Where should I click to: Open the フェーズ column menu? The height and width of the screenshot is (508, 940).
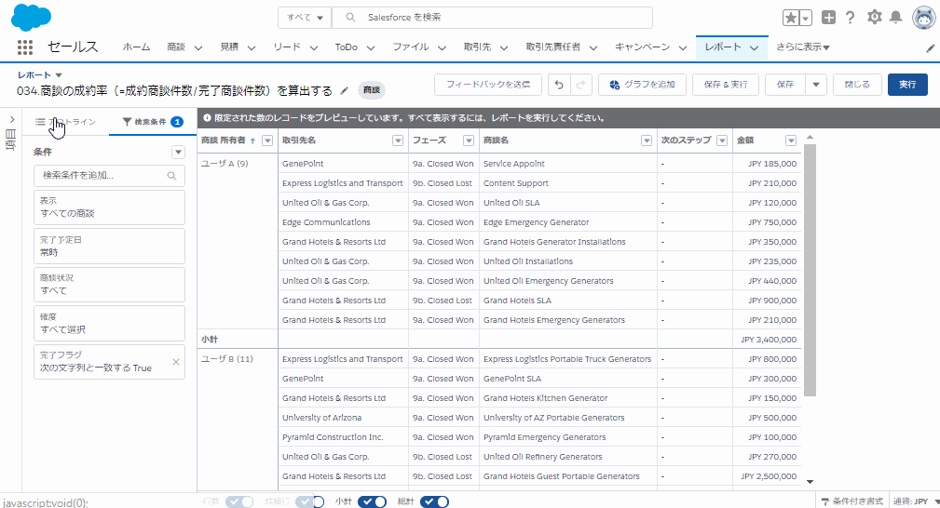(x=469, y=140)
